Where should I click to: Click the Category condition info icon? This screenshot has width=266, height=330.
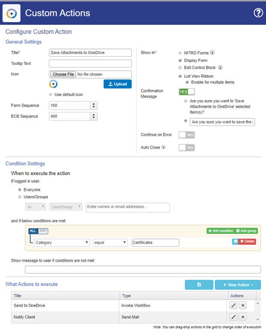pos(235,241)
